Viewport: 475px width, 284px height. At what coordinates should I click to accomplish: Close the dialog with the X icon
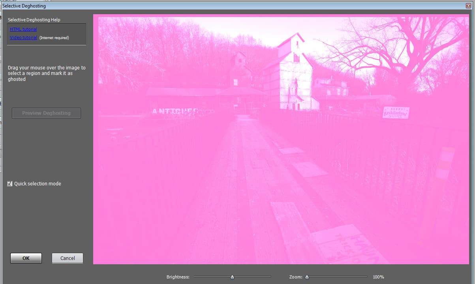(x=469, y=6)
